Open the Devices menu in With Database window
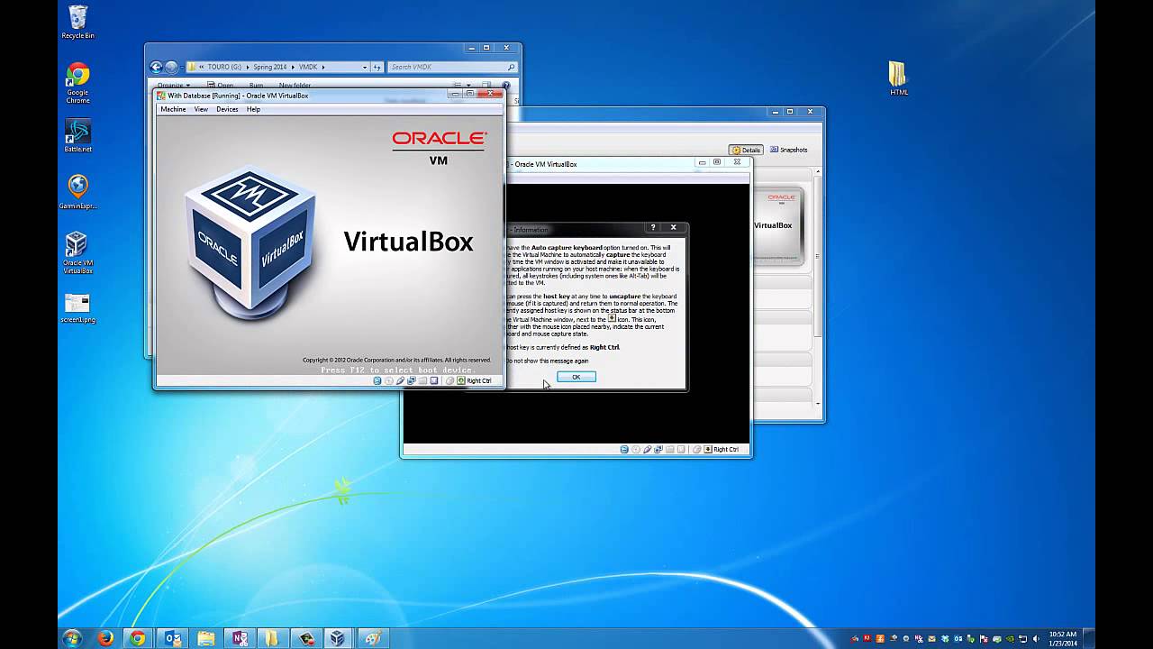Screen dimensions: 1153x649 [x=227, y=109]
